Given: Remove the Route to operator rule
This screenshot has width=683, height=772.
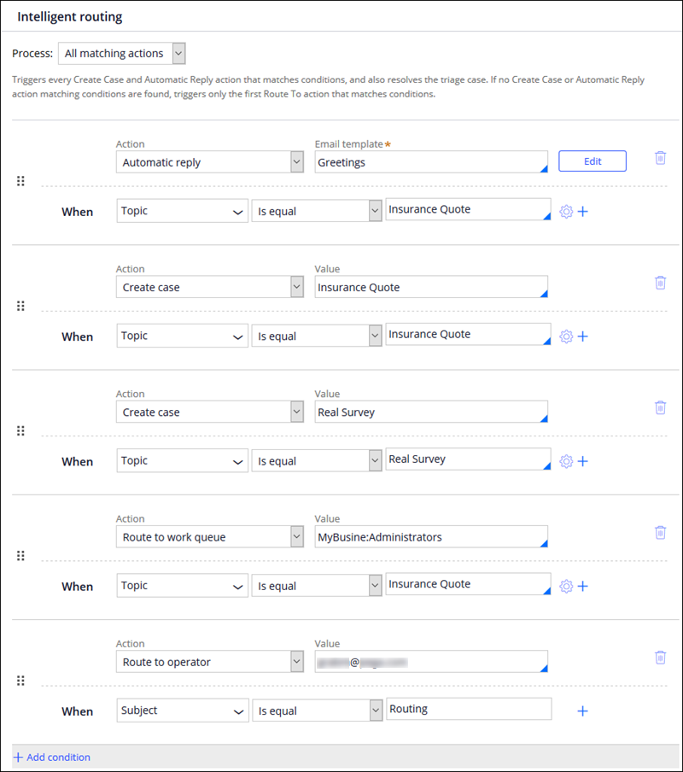Looking at the screenshot, I should click(660, 657).
